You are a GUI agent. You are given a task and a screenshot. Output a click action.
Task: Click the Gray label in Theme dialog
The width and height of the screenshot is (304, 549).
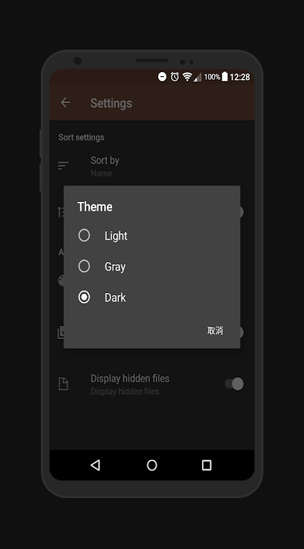click(x=115, y=267)
